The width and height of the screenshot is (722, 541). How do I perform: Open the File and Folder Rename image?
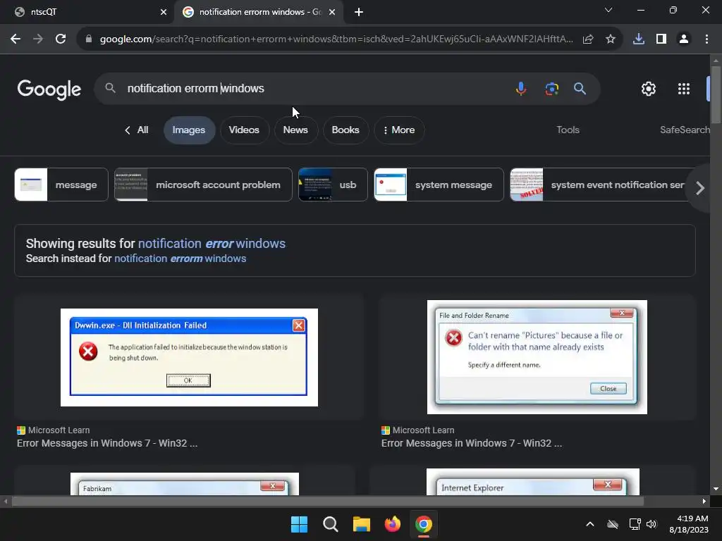pos(537,357)
